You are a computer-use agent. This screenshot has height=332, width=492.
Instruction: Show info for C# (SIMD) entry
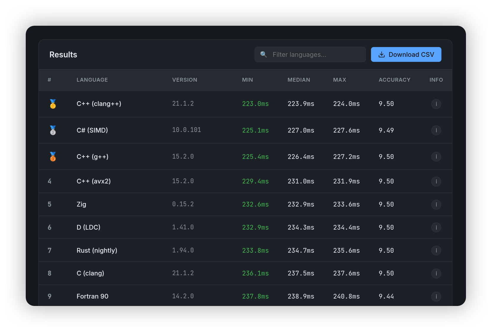(x=436, y=130)
